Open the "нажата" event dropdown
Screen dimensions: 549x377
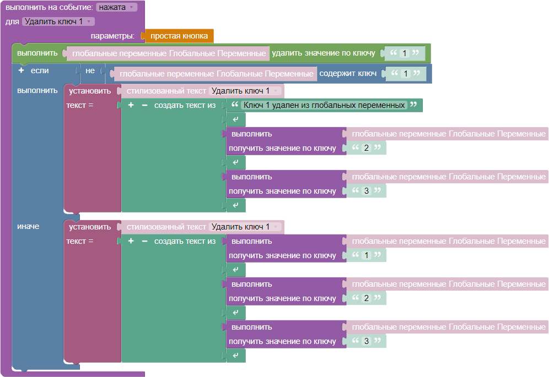pyautogui.click(x=116, y=7)
